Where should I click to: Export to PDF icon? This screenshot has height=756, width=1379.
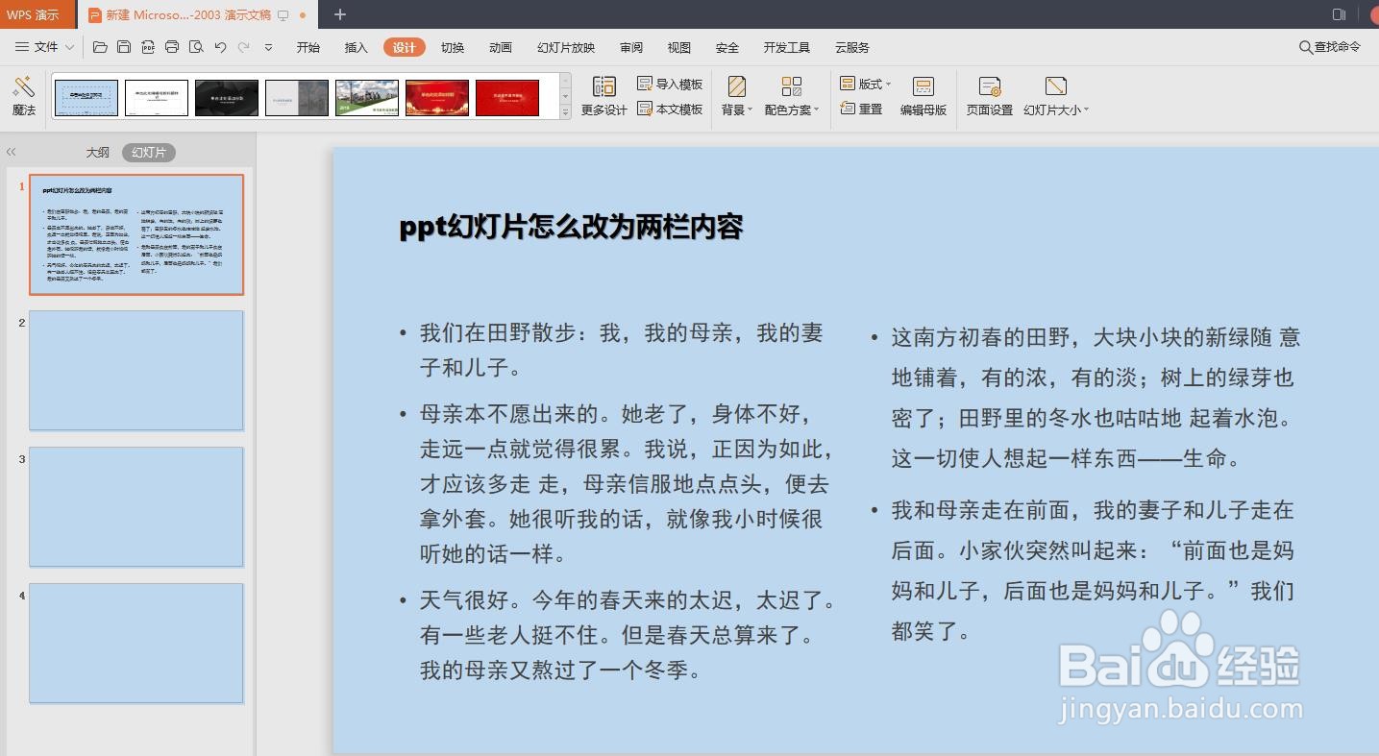point(148,47)
